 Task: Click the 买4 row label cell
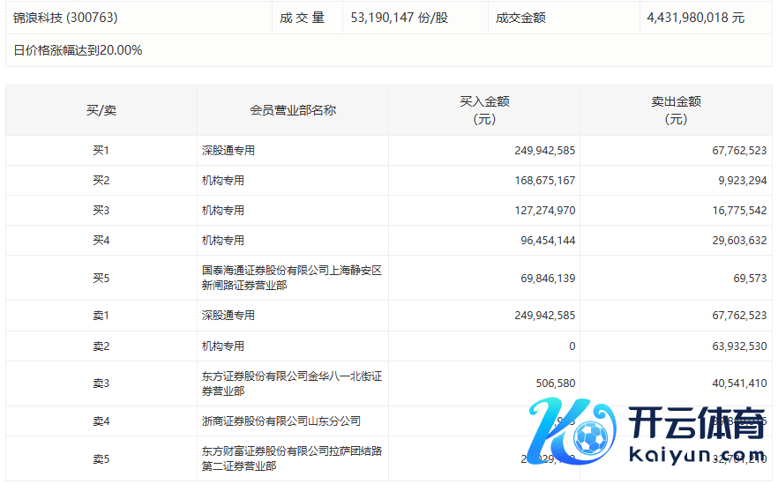point(101,241)
